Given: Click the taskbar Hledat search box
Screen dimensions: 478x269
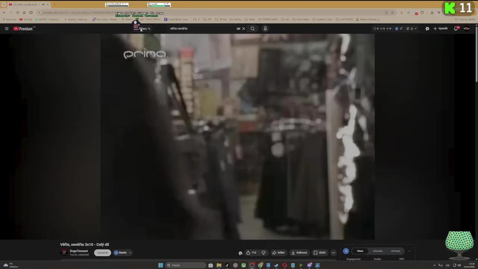Looking at the screenshot, I should pos(186,265).
